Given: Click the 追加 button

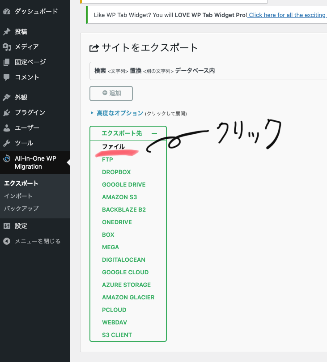Looking at the screenshot, I should (111, 94).
